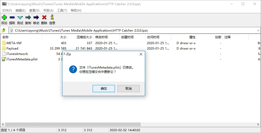Click the Payload size value 33 299 585
Screen dimensions: 261x133
click(58, 48)
